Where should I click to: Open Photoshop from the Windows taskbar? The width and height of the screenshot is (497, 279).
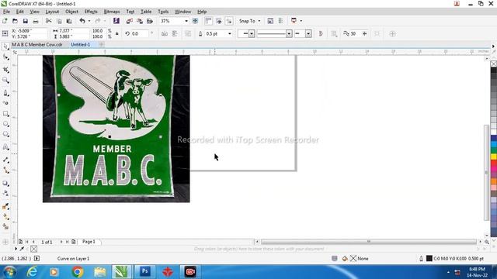[x=144, y=272]
